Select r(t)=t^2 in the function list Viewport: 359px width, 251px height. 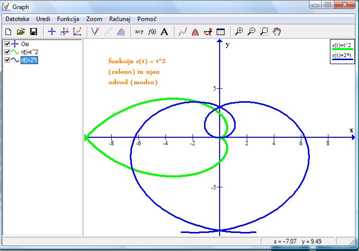[x=30, y=52]
